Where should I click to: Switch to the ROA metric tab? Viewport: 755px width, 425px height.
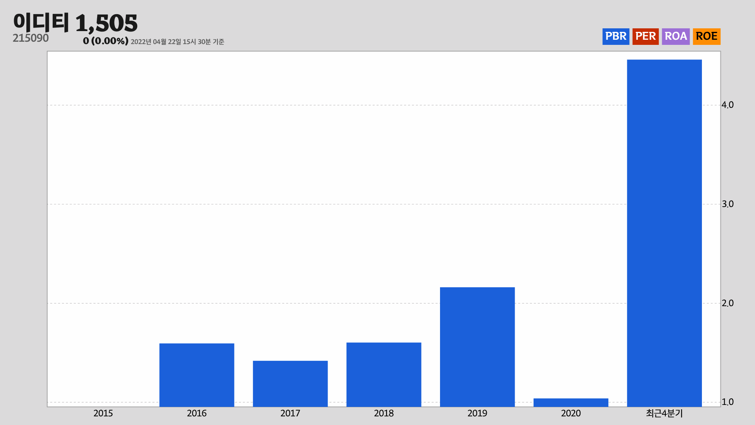pyautogui.click(x=676, y=36)
